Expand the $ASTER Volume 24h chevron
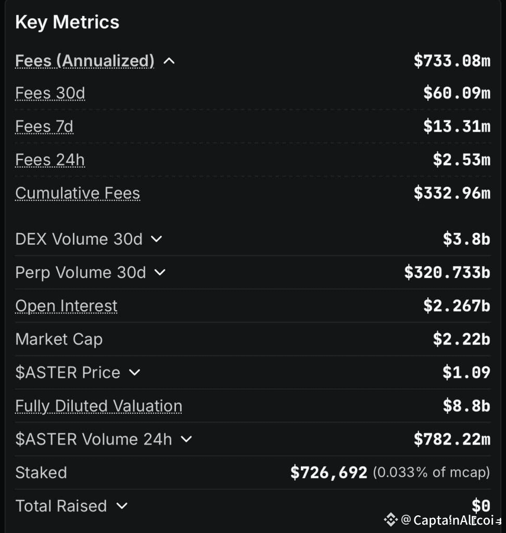This screenshot has width=506, height=533. click(186, 439)
